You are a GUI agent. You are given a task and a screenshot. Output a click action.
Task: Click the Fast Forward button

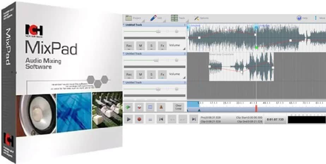[183, 119]
